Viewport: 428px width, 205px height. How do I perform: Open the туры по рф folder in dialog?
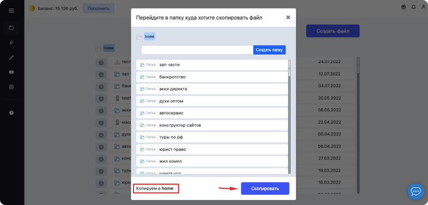coord(212,137)
